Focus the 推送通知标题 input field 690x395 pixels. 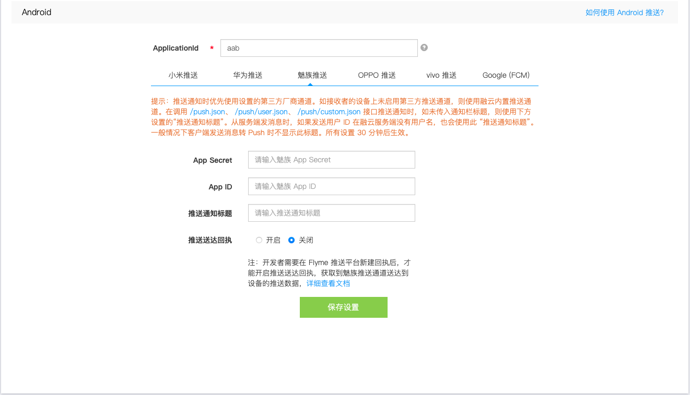pyautogui.click(x=332, y=213)
